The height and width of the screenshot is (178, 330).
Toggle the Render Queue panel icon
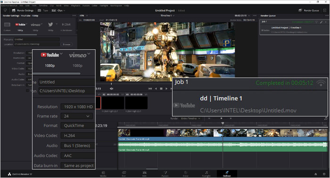point(300,10)
